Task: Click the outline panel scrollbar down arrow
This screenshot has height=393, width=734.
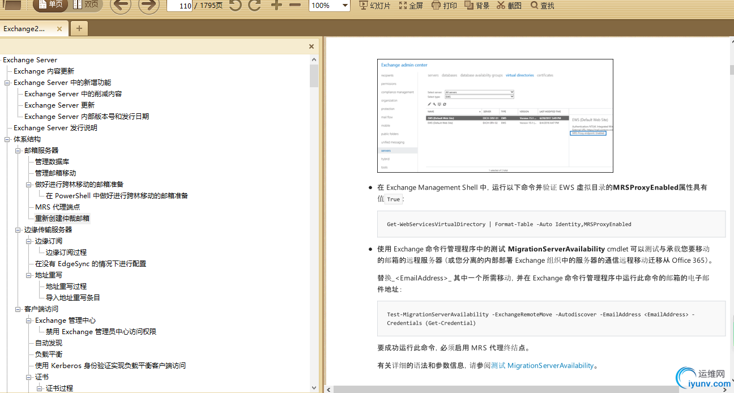Action: [314, 388]
